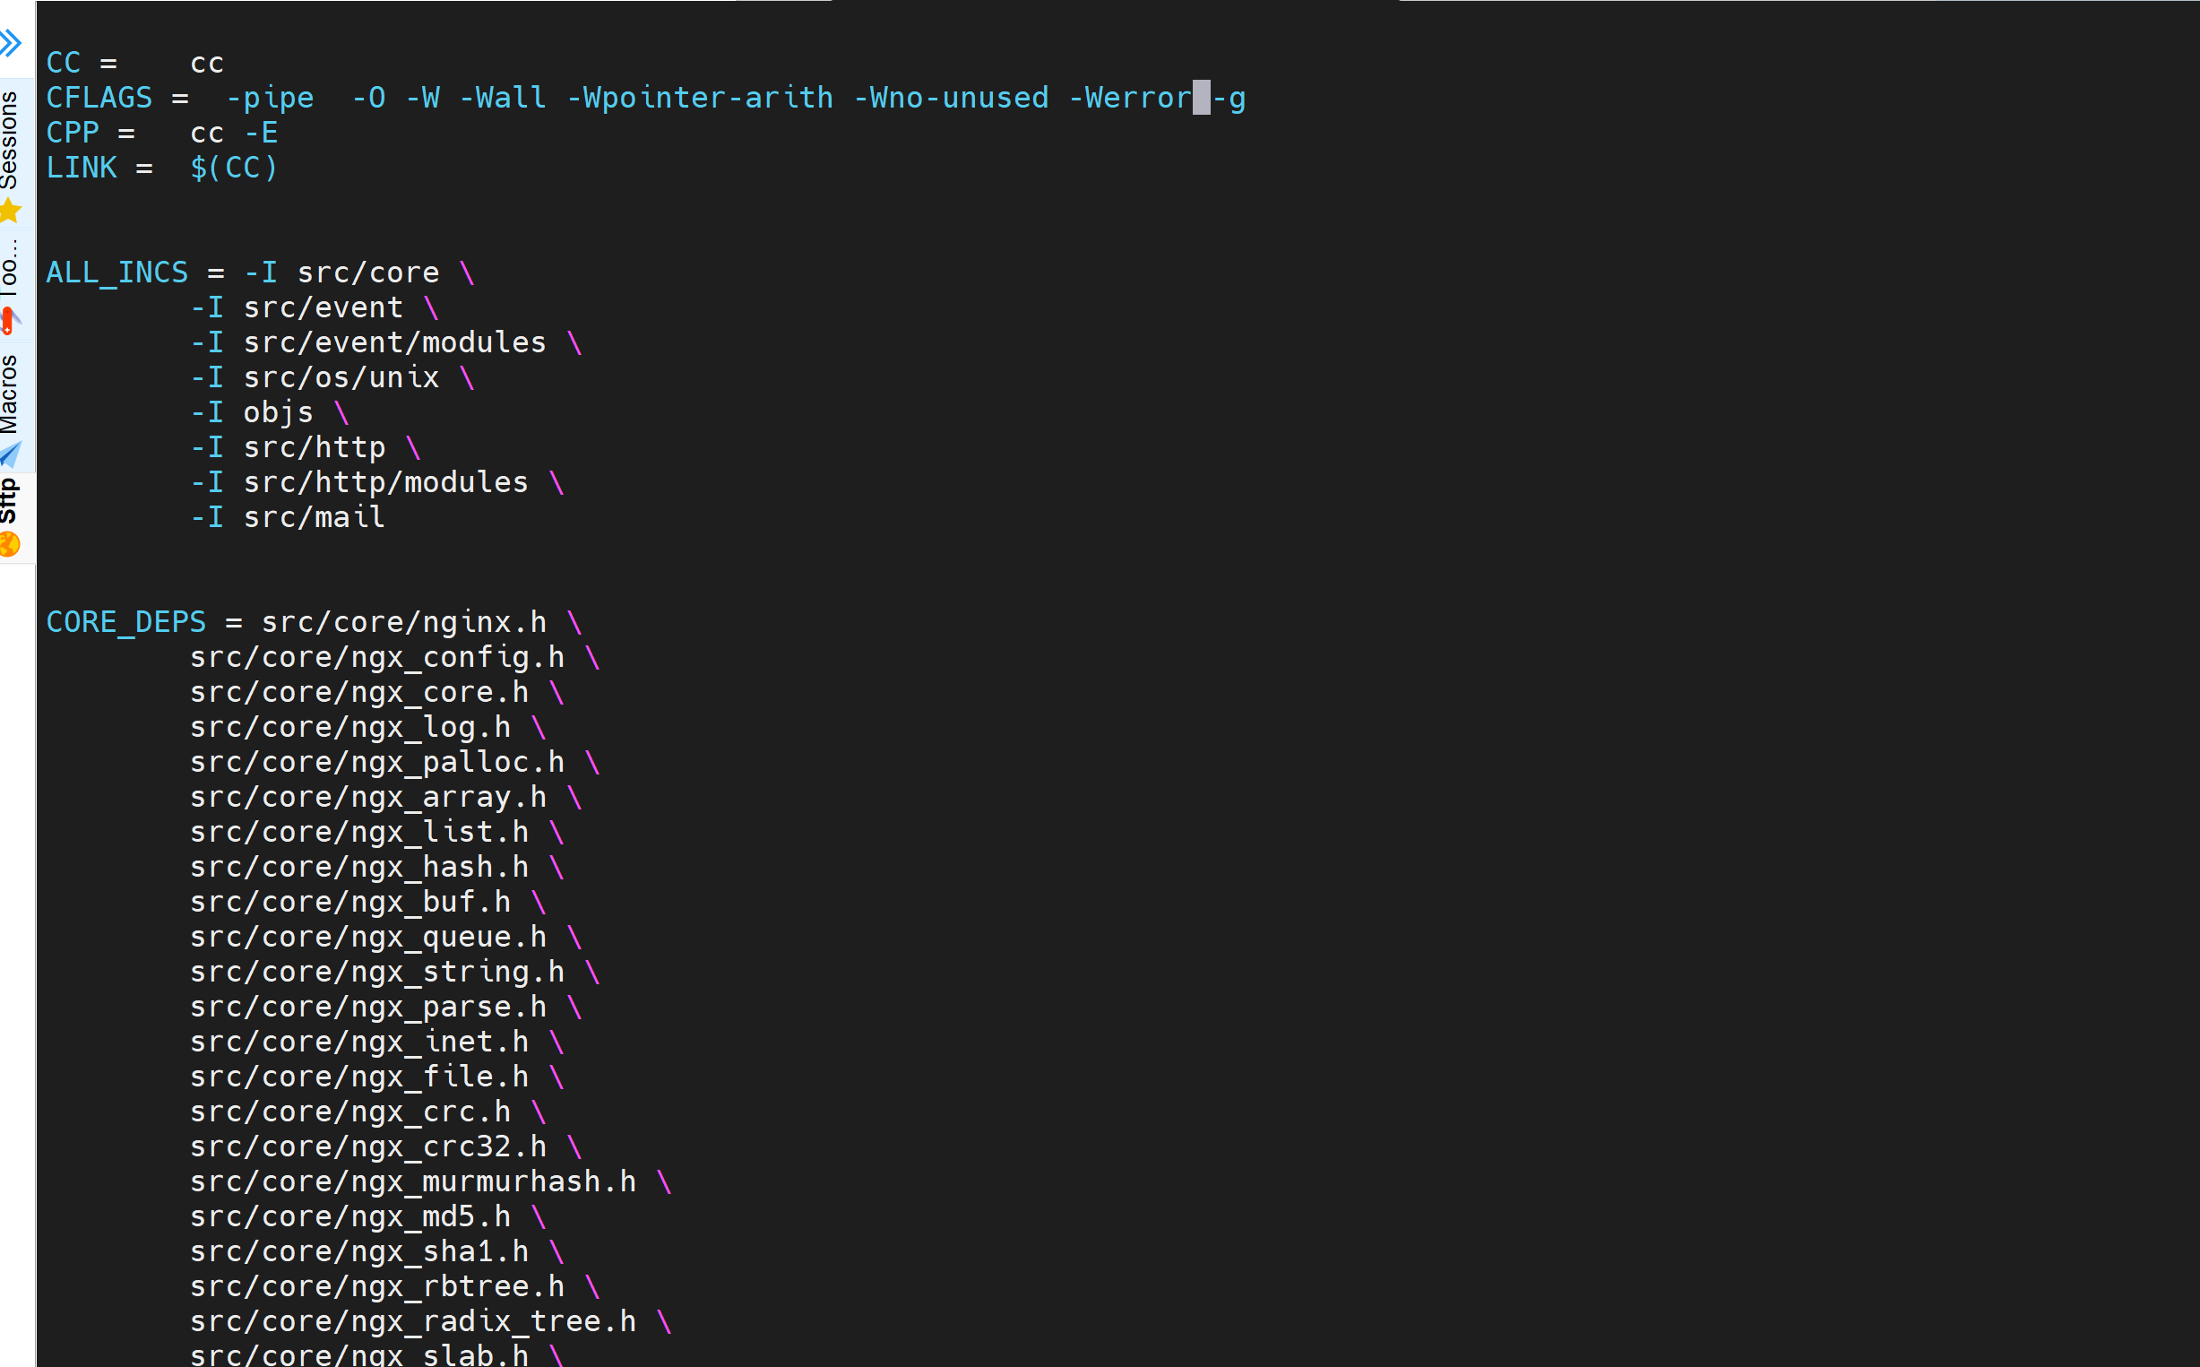The width and height of the screenshot is (2200, 1367).
Task: Switch to the Macros sidebar tab
Action: 9,394
